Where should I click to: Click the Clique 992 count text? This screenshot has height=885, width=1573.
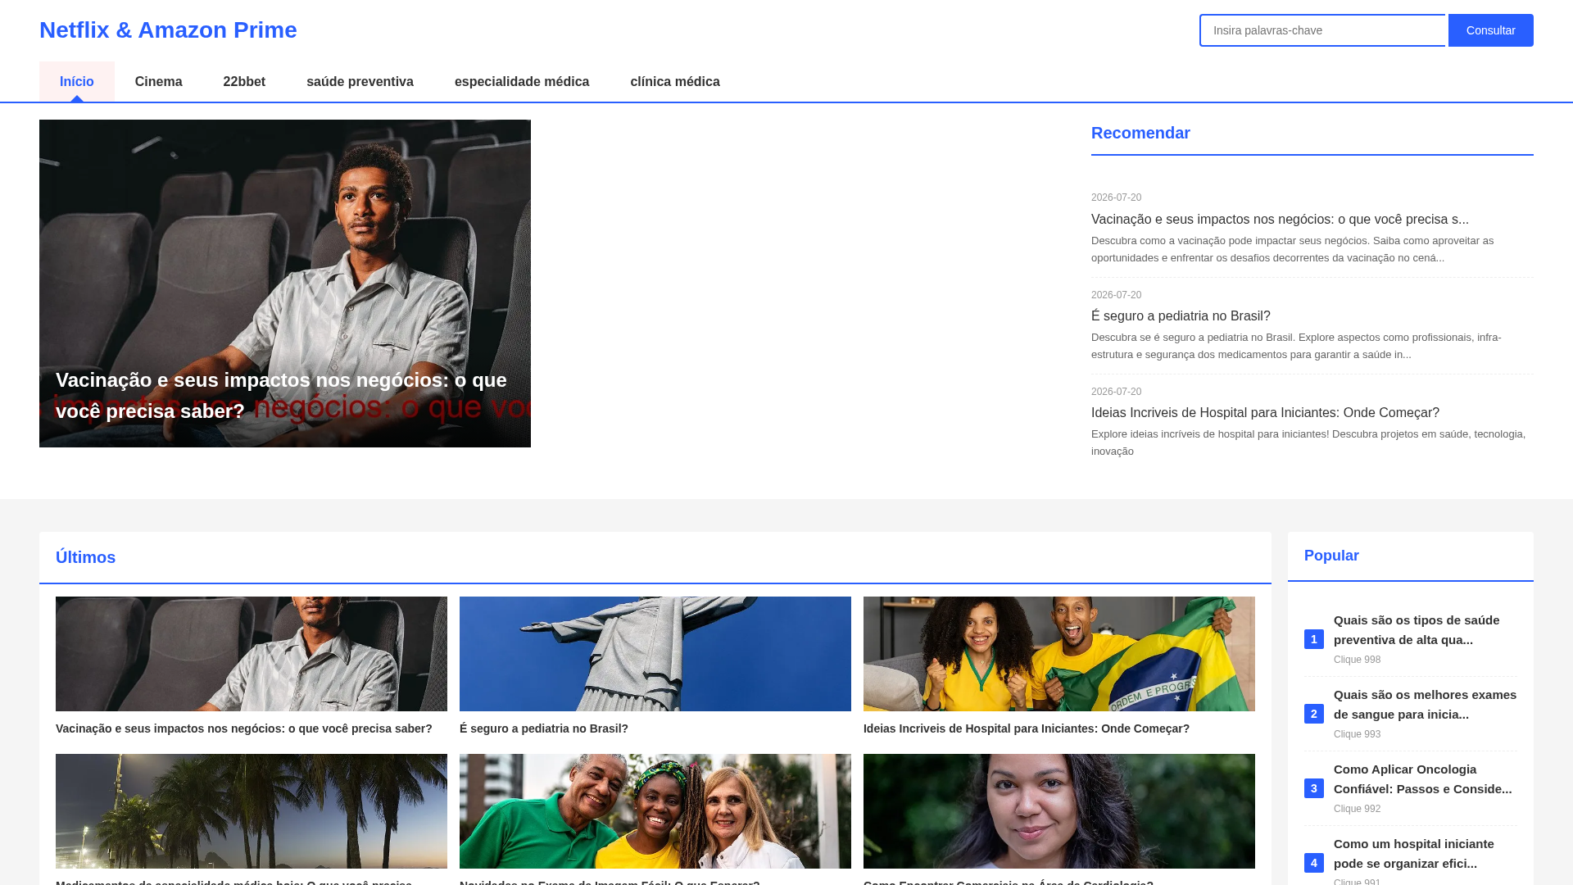pyautogui.click(x=1357, y=809)
